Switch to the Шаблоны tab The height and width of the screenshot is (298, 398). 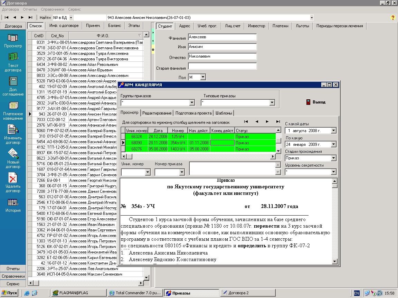(224, 113)
